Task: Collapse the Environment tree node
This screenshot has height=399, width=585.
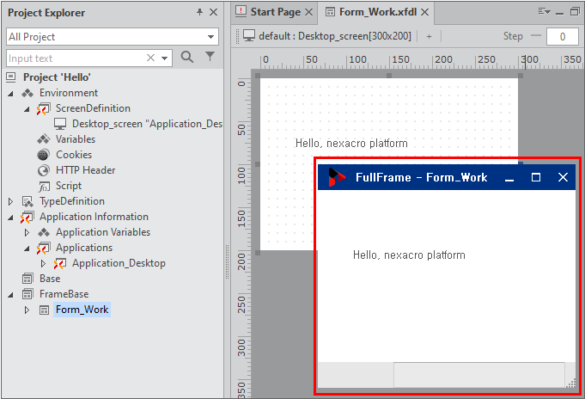Action: click(10, 93)
